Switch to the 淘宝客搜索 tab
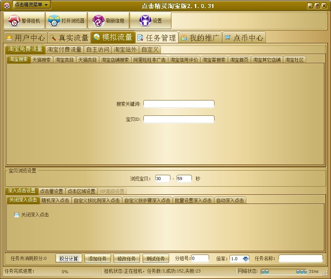Viewport: 331px width, 279px height. click(x=214, y=60)
